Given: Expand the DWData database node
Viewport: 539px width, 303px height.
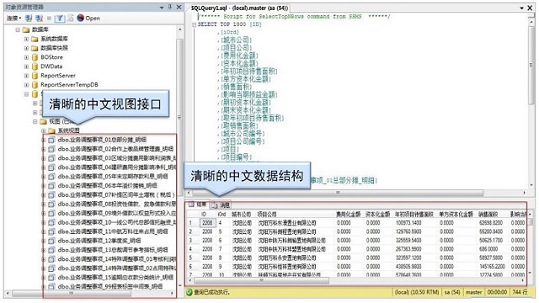Looking at the screenshot, I should click(26, 66).
